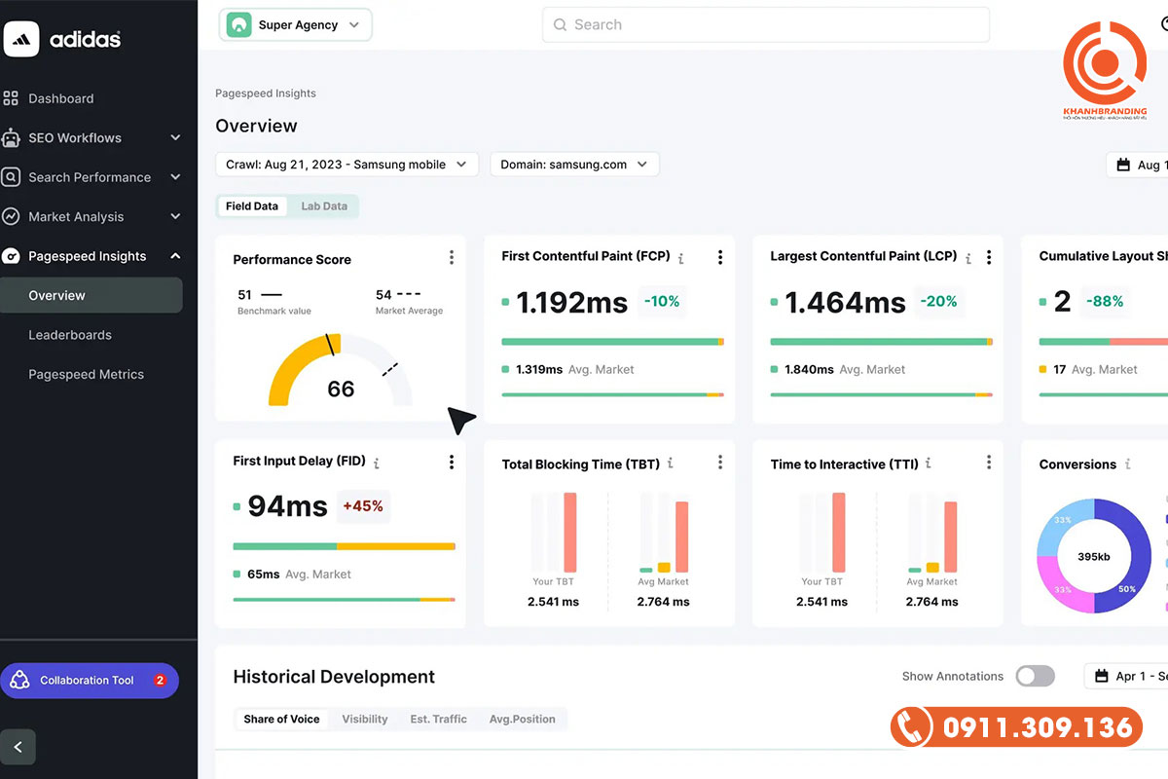Open Overview in sidebar
Screen dimensions: 1168x779
pyautogui.click(x=91, y=295)
